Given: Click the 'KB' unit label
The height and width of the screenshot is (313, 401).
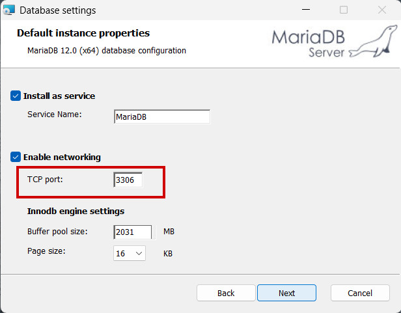Looking at the screenshot, I should click(x=168, y=253).
